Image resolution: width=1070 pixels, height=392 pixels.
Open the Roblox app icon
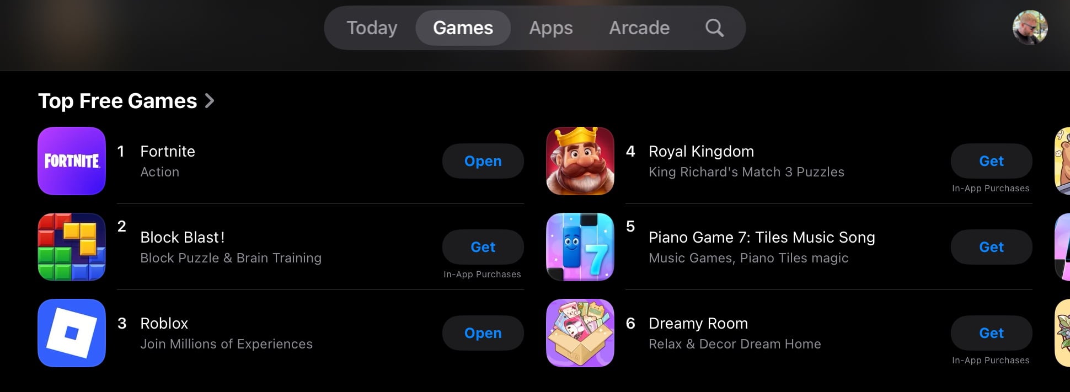pyautogui.click(x=72, y=333)
